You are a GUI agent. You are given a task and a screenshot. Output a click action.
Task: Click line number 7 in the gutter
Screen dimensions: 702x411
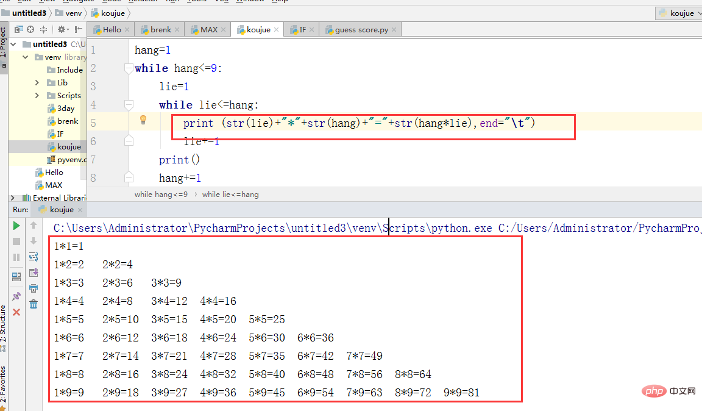(93, 160)
